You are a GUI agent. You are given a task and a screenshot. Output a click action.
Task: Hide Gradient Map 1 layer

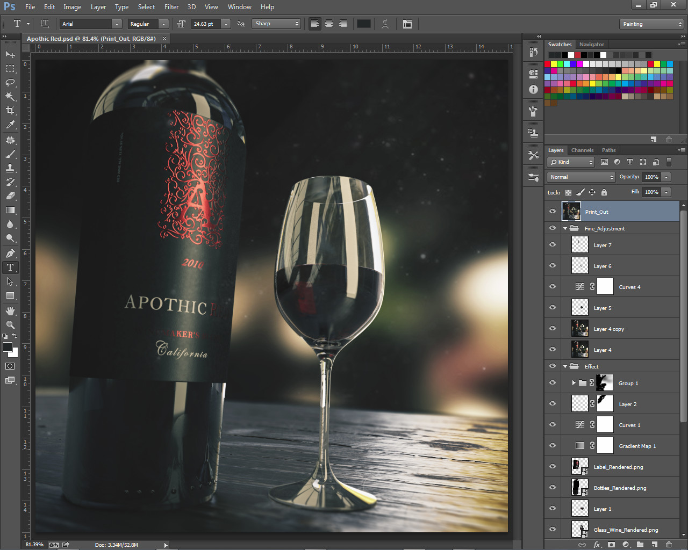552,446
